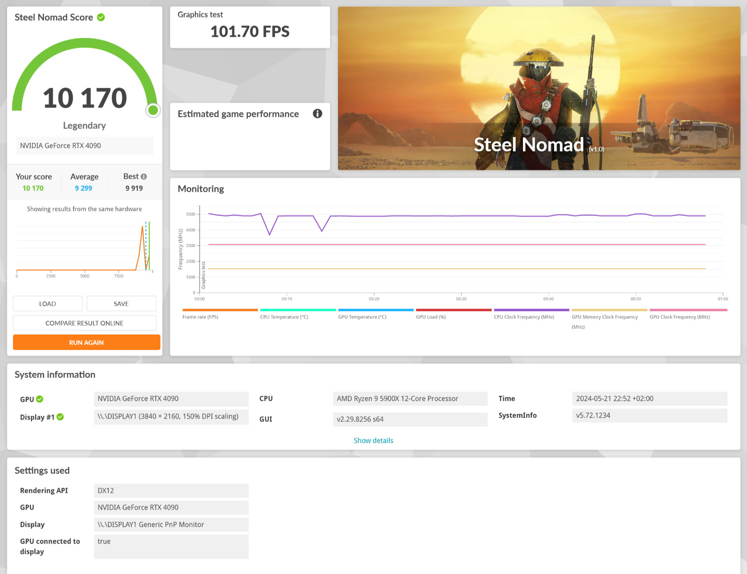This screenshot has width=747, height=574.
Task: Toggle the CPU Clock Frequency legend series
Action: (x=531, y=314)
